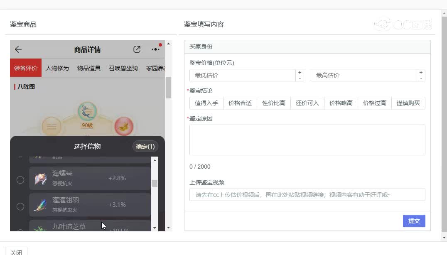The image size is (447, 255).
Task: Confirm selection with the 确定(1) button
Action: click(145, 146)
